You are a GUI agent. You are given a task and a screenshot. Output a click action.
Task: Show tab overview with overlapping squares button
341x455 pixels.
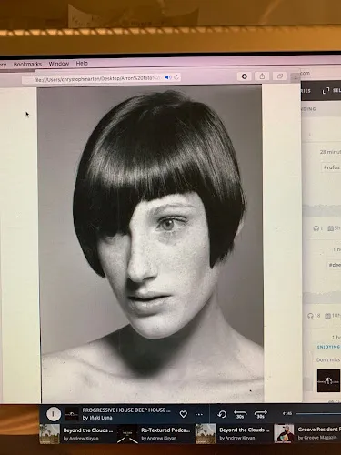[280, 76]
